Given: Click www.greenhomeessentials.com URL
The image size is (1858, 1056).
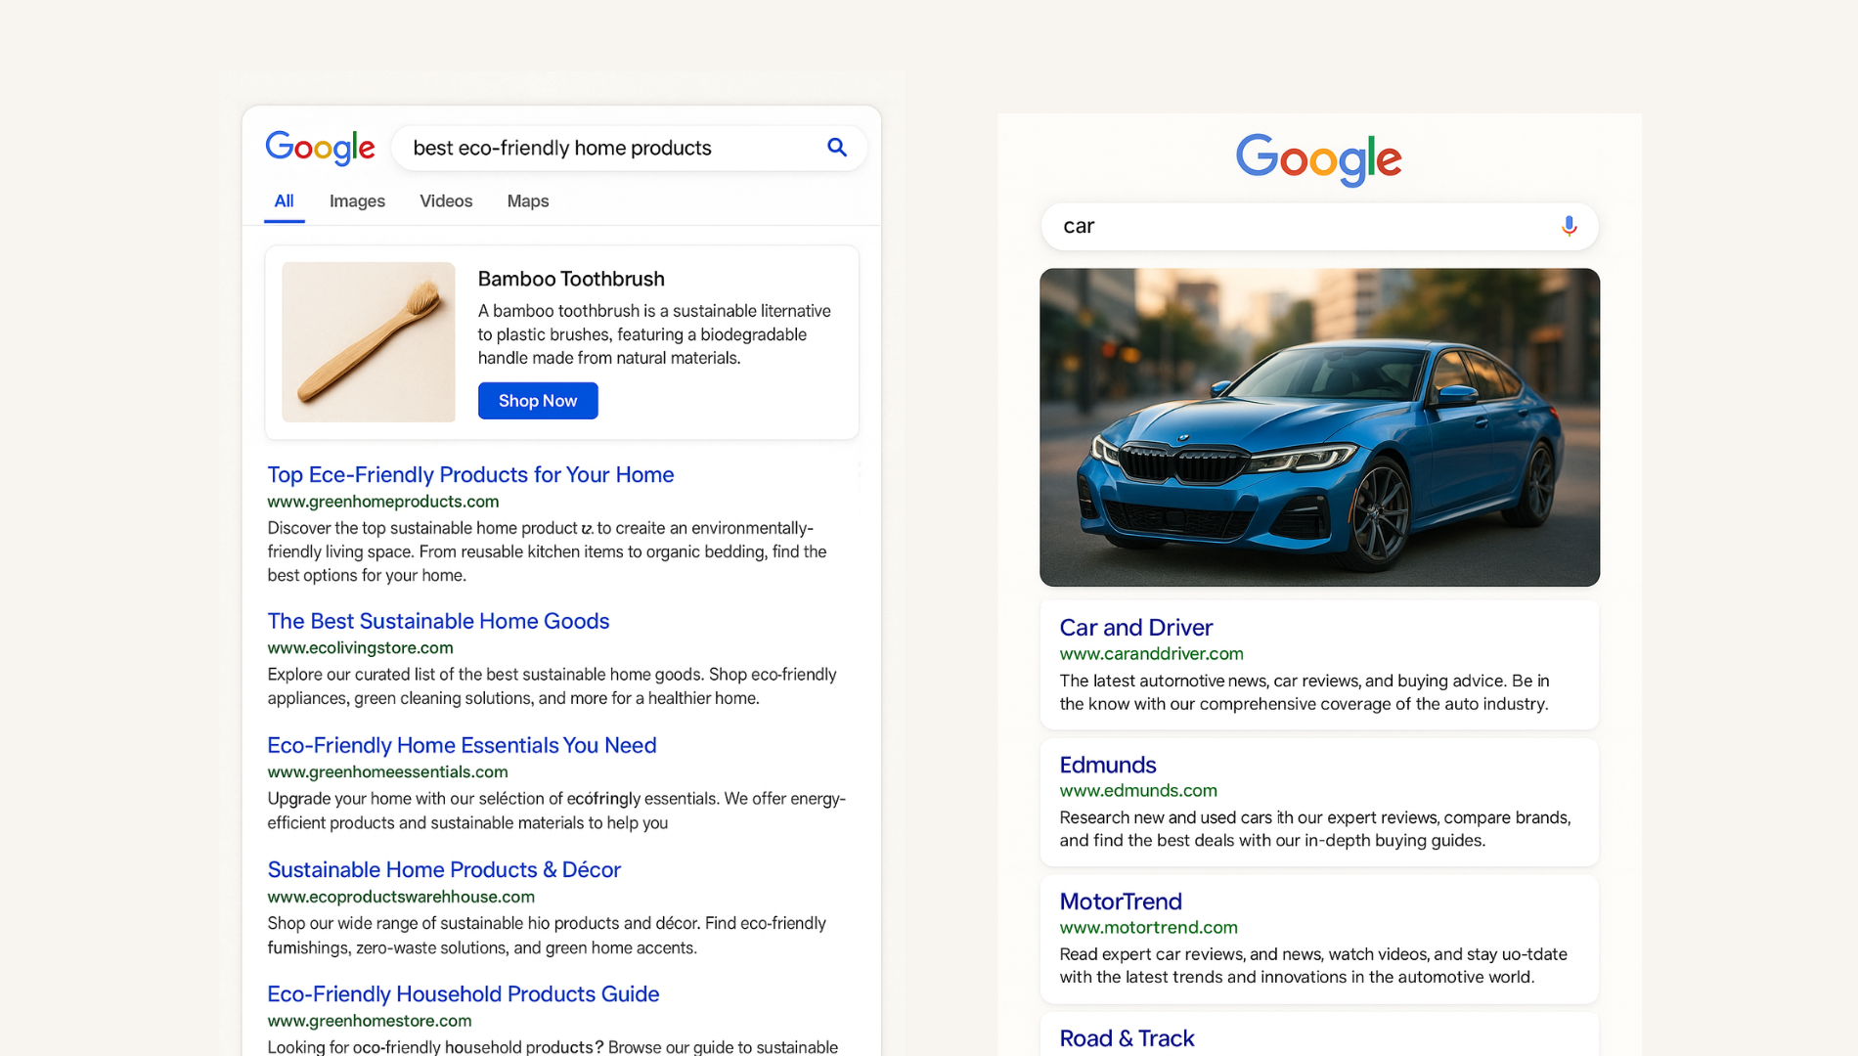Looking at the screenshot, I should 387,772.
